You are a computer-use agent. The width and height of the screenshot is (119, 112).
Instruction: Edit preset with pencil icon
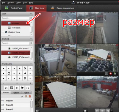tap(26, 96)
